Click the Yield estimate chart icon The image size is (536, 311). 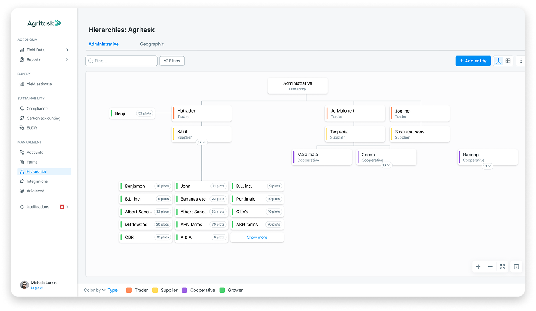pyautogui.click(x=22, y=84)
